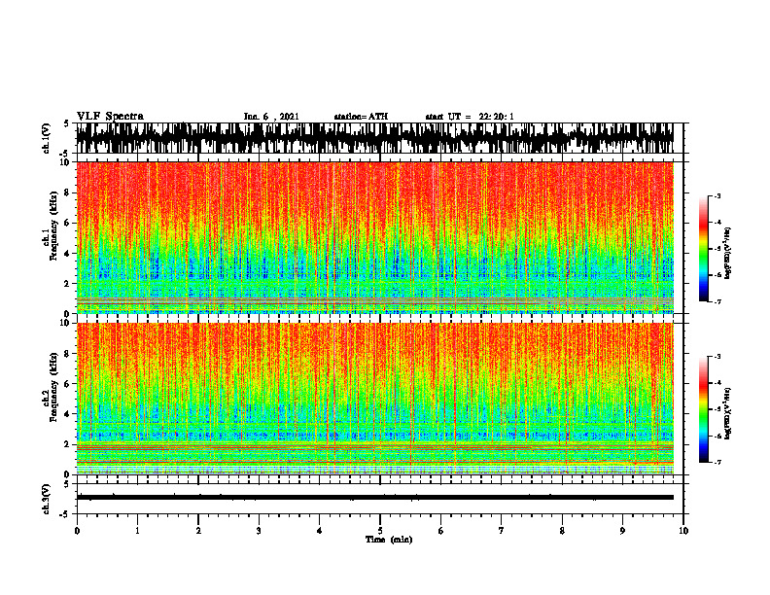The image size is (770, 595).
Task: Click the "2" kHz tick of ch.1 frequency axis
Action: pos(68,284)
